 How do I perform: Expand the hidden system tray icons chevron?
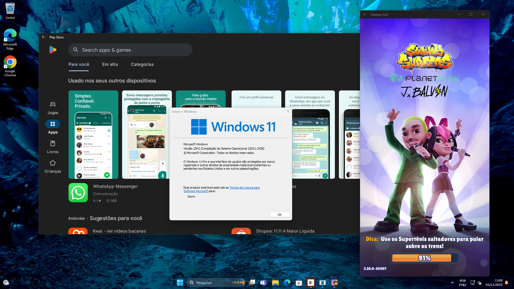click(452, 283)
